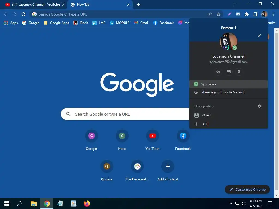The height and width of the screenshot is (209, 279).
Task: Open addresses location pin icon
Action: pyautogui.click(x=239, y=72)
